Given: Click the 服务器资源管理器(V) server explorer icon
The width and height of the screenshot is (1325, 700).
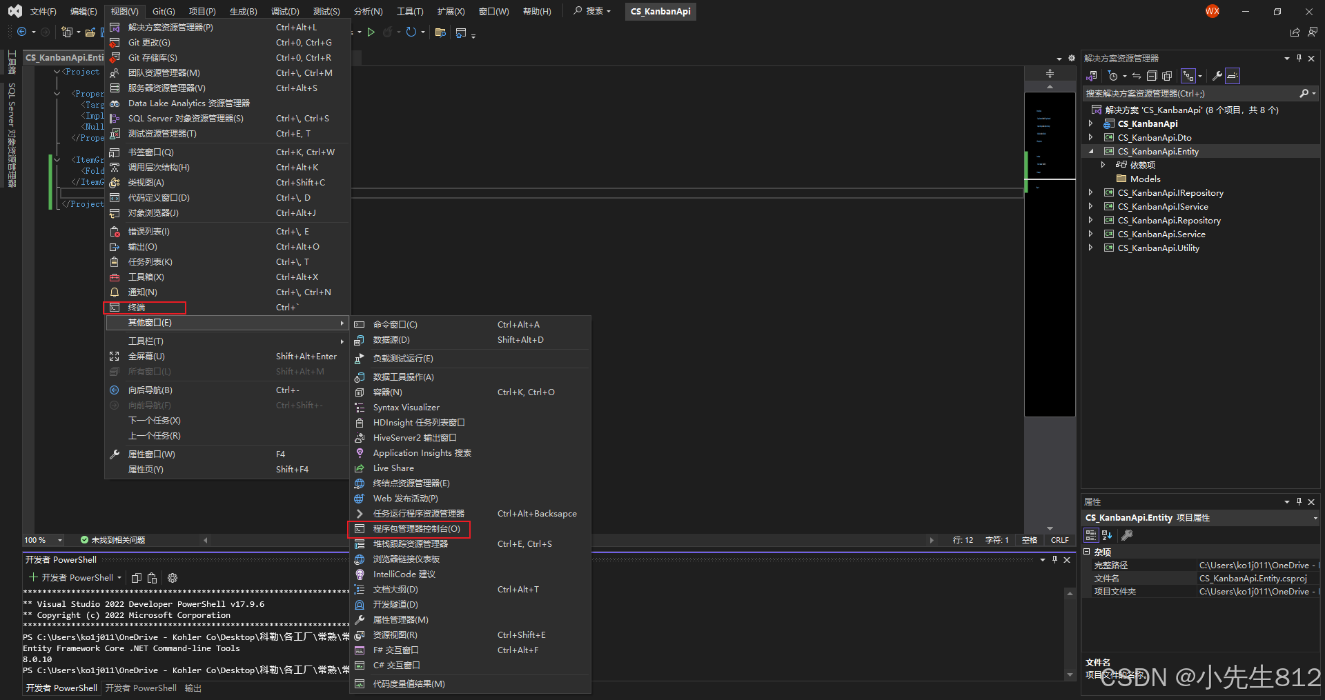Looking at the screenshot, I should [x=115, y=88].
